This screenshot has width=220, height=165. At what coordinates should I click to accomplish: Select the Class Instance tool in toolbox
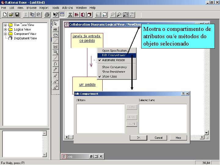pyautogui.click(x=56, y=52)
